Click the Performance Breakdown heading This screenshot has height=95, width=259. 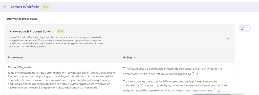[x=21, y=19]
